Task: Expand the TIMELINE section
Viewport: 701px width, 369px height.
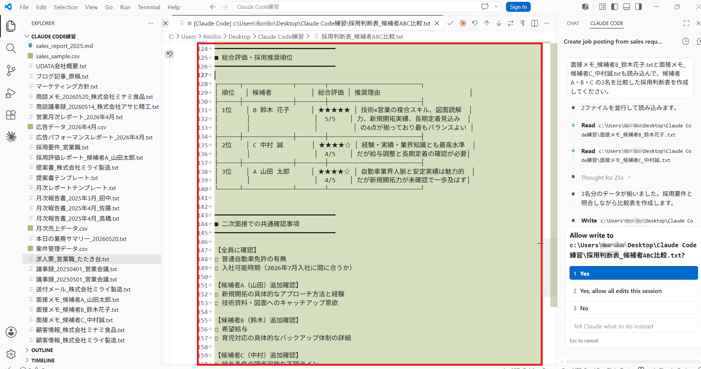Action: (x=42, y=361)
